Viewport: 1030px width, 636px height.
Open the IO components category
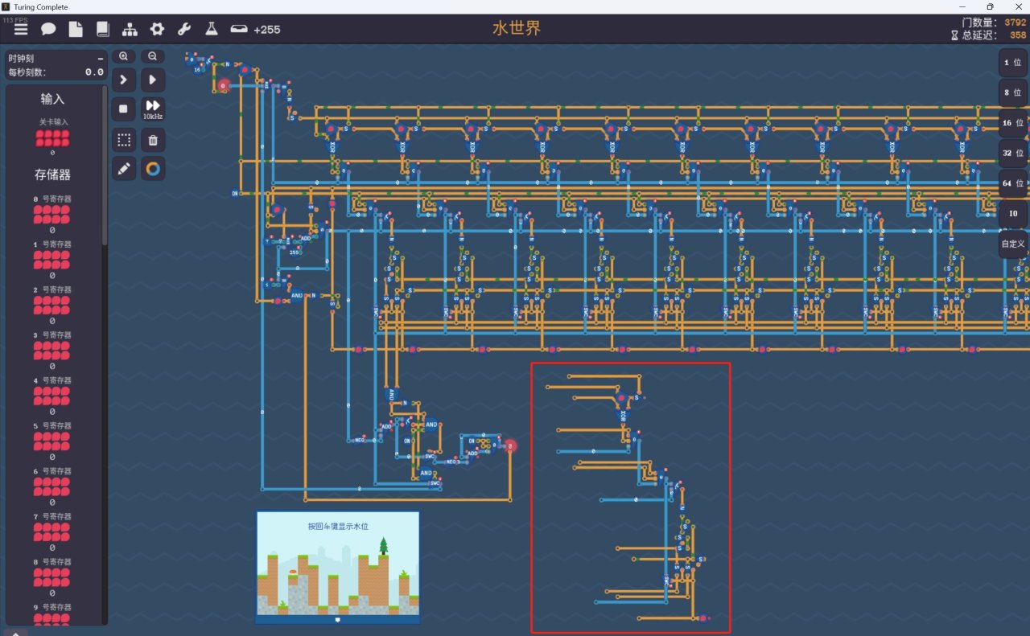(x=1013, y=214)
